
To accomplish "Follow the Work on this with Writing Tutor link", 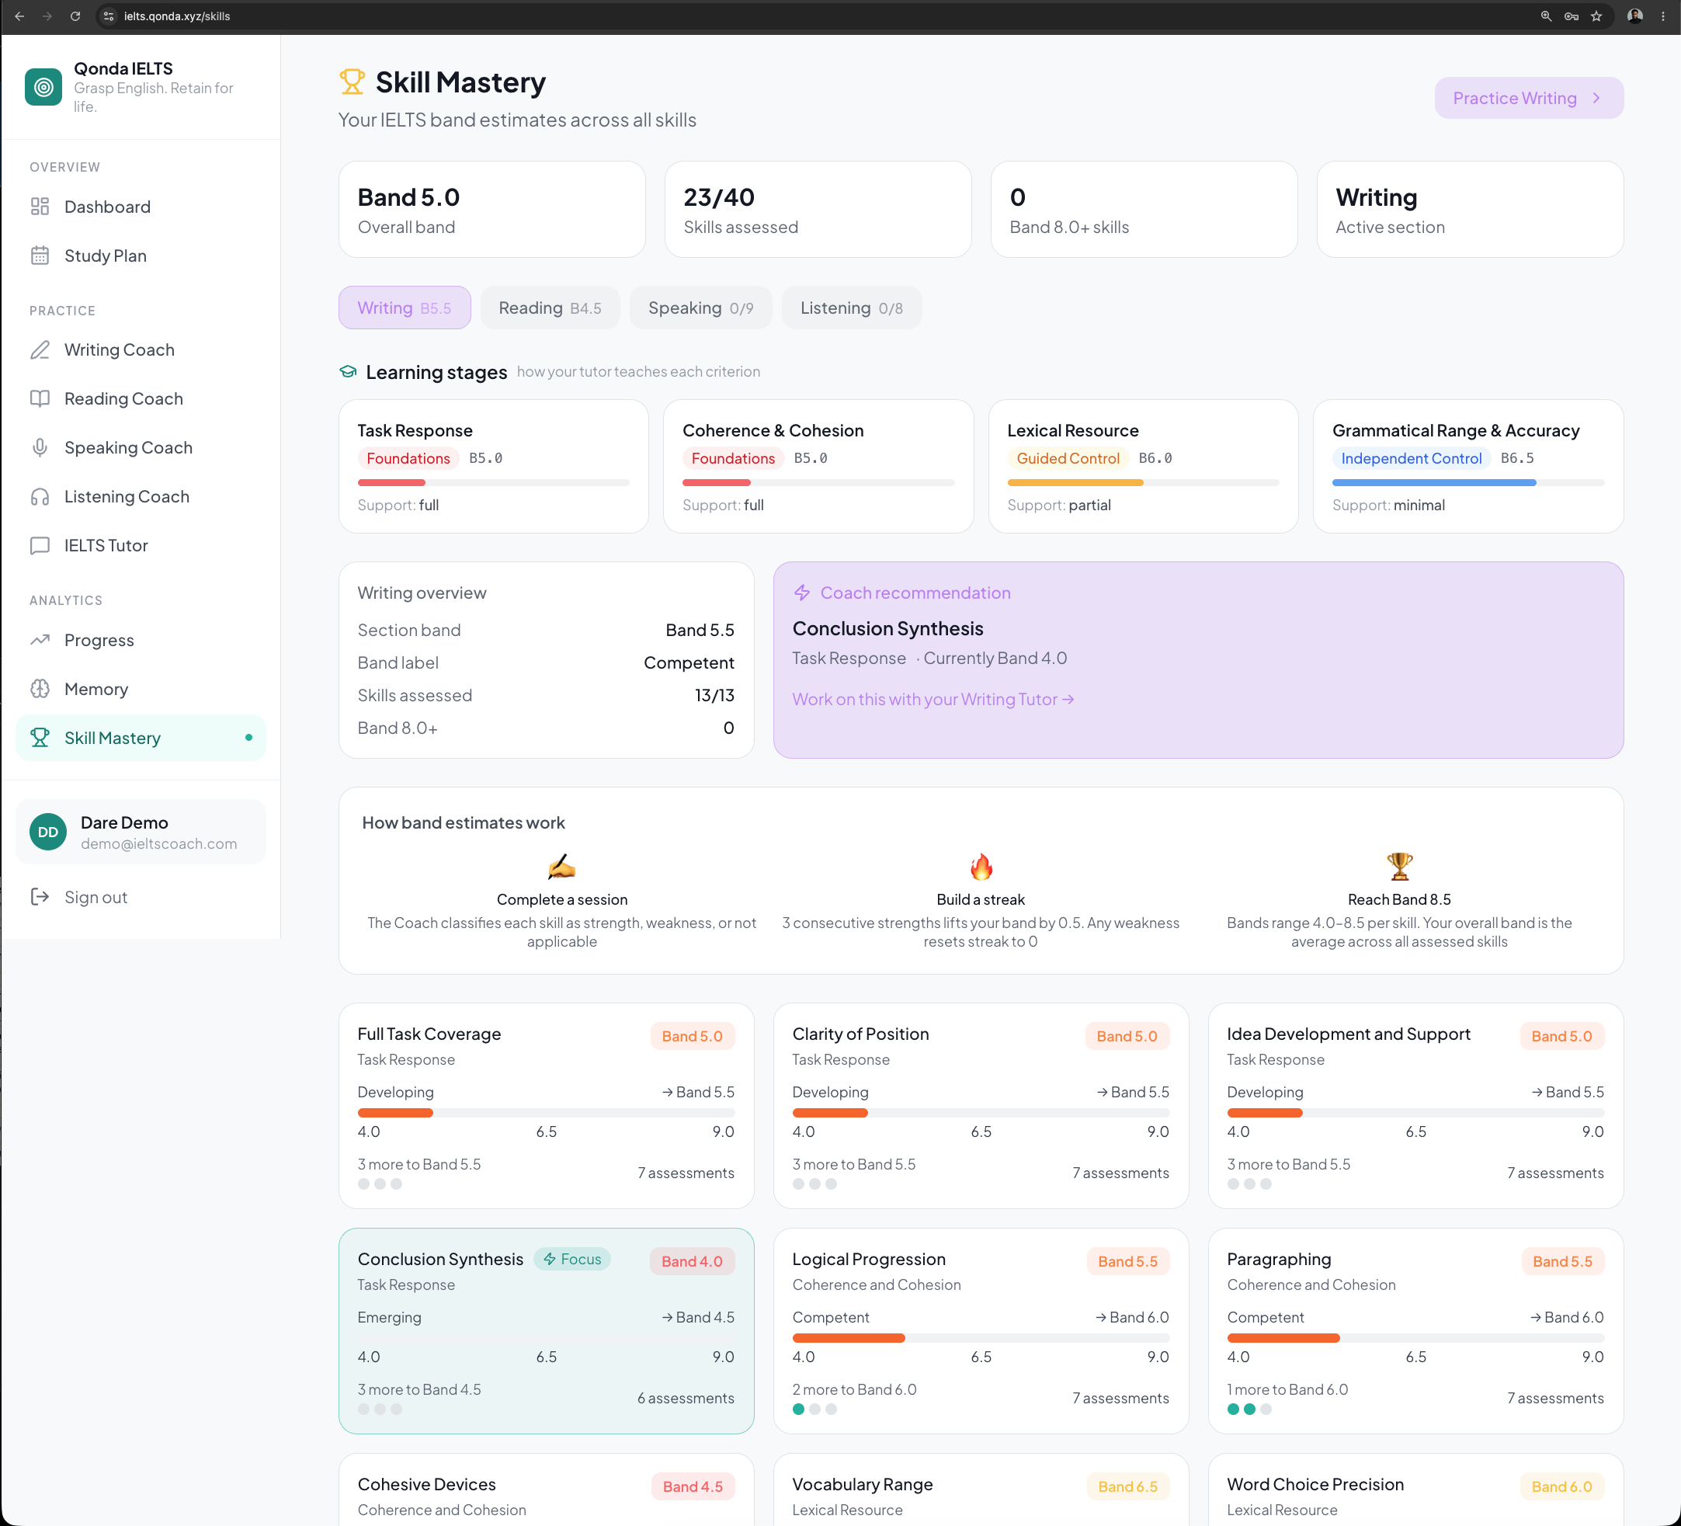I will [x=933, y=700].
